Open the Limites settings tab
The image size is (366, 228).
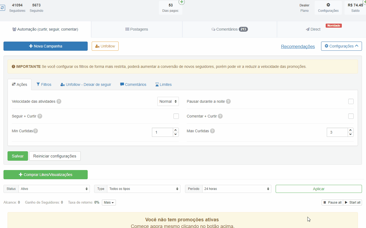click(164, 84)
